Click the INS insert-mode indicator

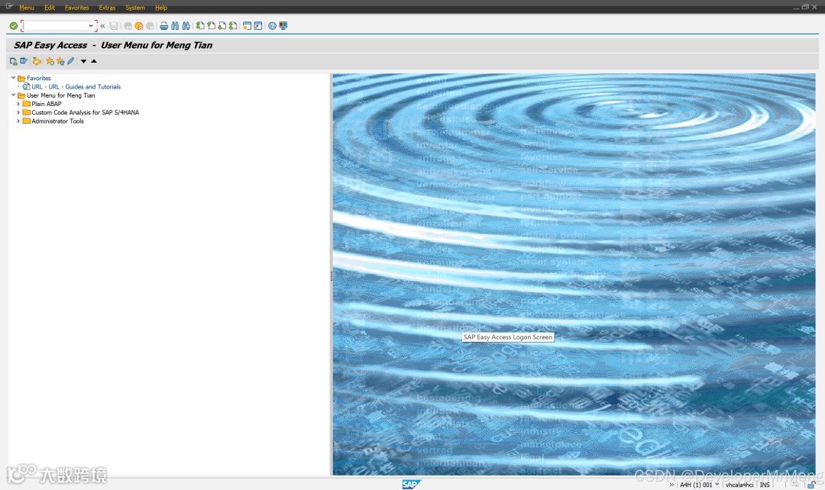point(765,485)
